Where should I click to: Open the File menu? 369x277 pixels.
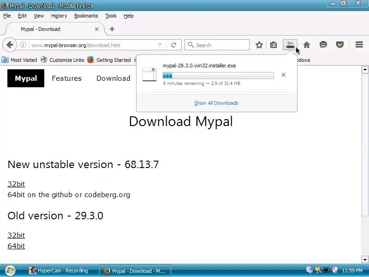click(x=7, y=16)
